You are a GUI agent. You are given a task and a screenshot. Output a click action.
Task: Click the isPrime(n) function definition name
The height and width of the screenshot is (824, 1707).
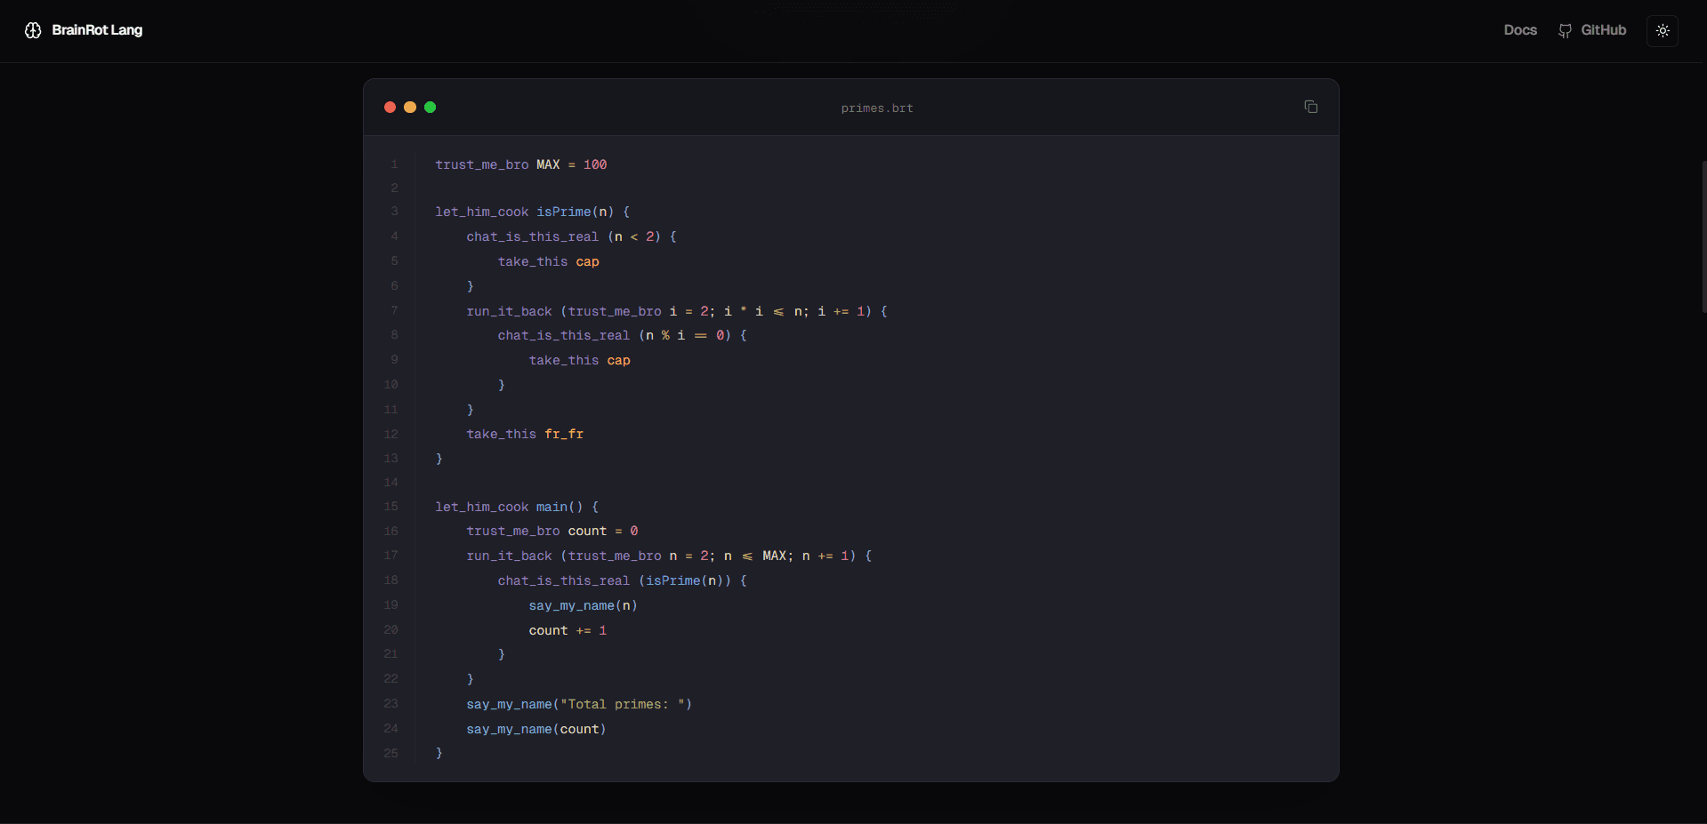[575, 212]
